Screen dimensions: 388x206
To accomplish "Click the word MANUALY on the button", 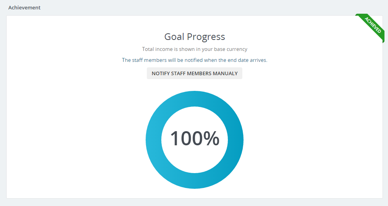I will pyautogui.click(x=225, y=73).
